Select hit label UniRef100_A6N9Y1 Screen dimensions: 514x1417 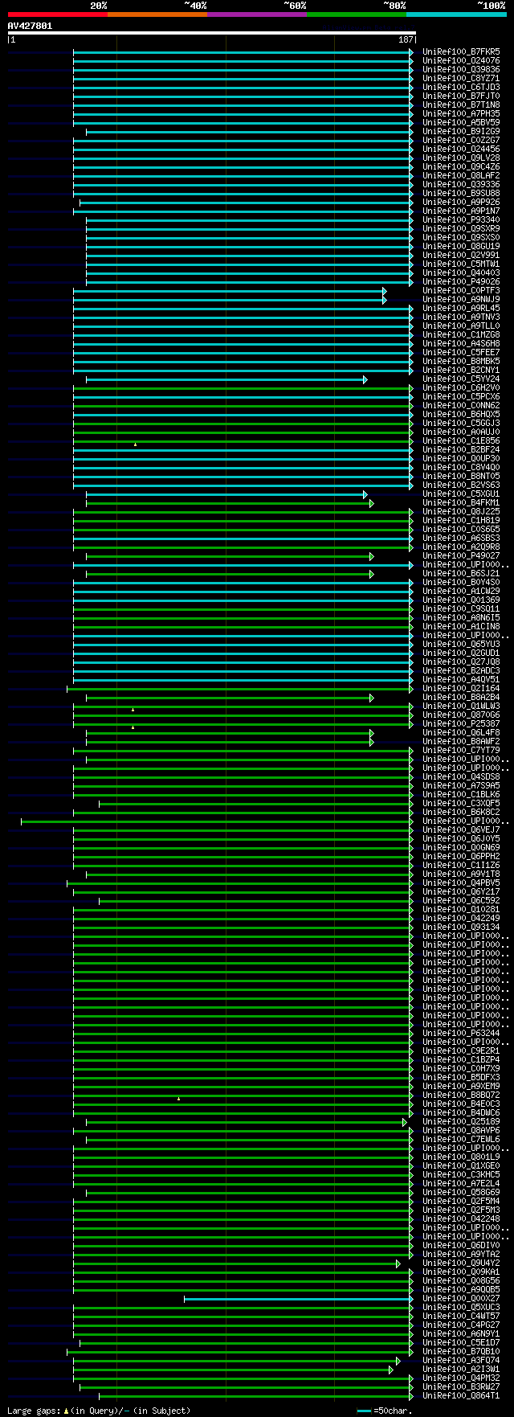tap(461, 1334)
